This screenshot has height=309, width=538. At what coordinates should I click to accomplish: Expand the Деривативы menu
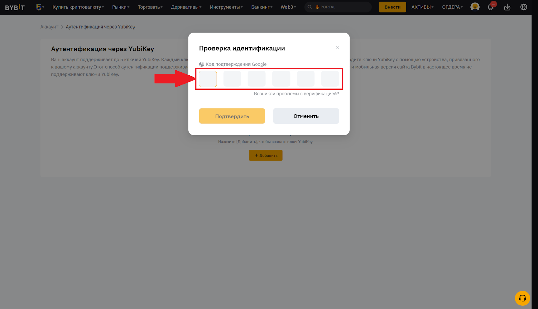tap(186, 7)
